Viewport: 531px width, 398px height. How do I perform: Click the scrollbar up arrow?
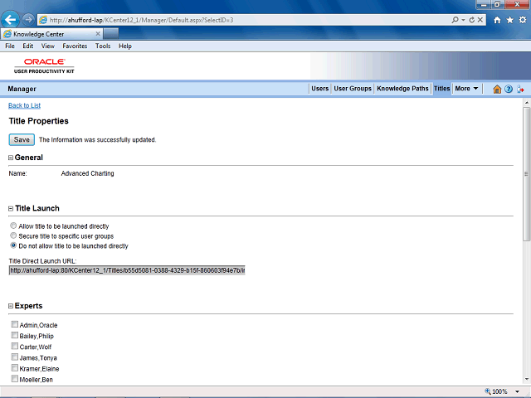[526, 103]
